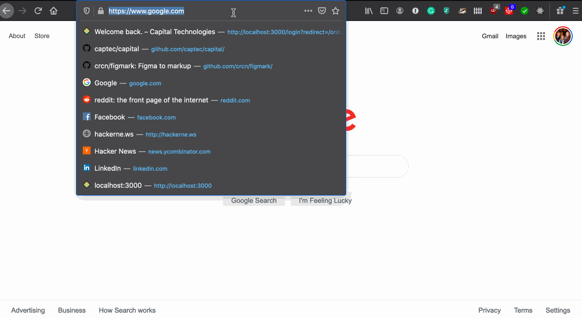582x318 pixels.
Task: Select localhost:3000 suggestion
Action: coord(211,185)
